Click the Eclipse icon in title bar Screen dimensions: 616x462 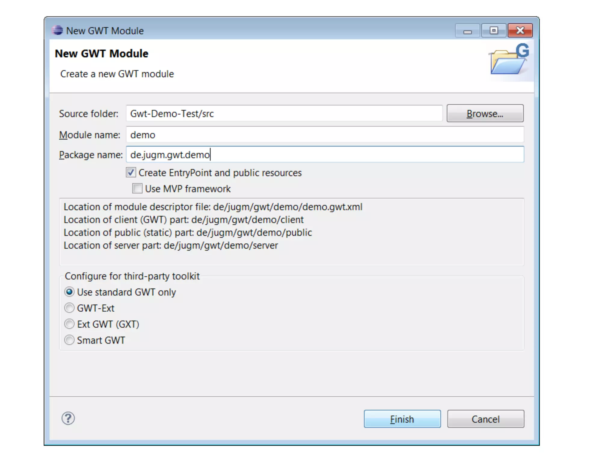[57, 30]
